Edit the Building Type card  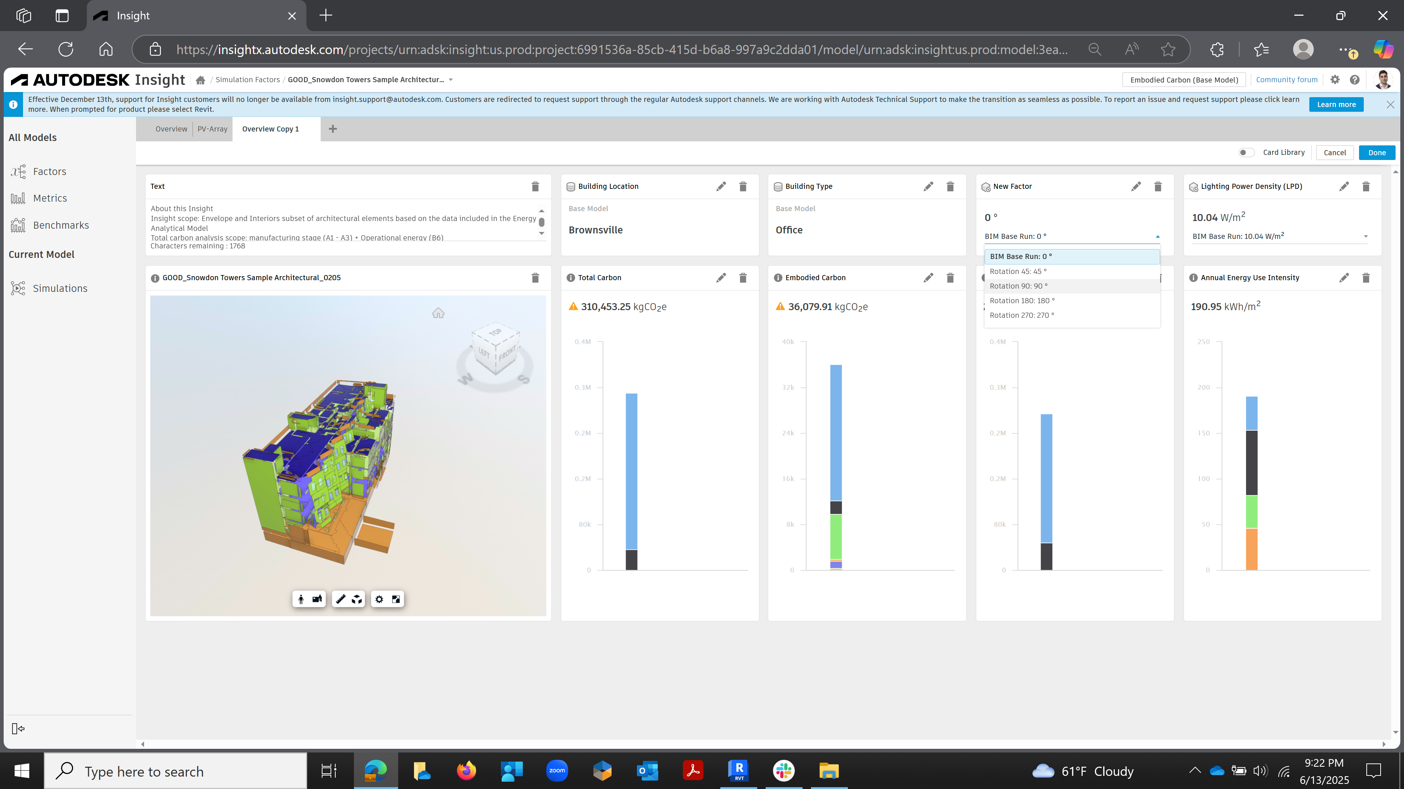tap(928, 186)
